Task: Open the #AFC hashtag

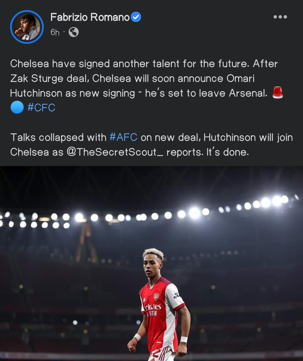Action: coord(123,137)
